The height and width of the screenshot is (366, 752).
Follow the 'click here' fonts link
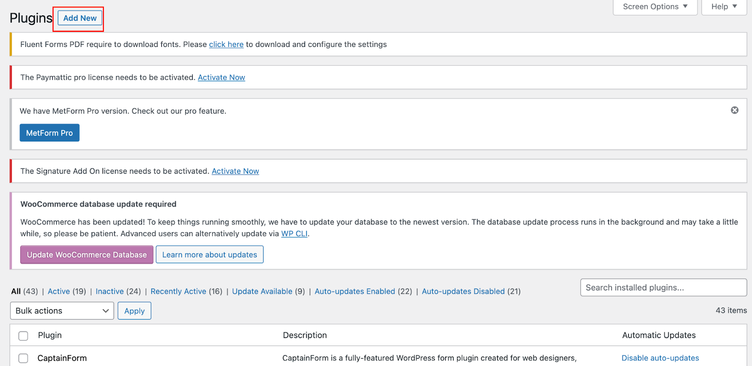point(226,45)
